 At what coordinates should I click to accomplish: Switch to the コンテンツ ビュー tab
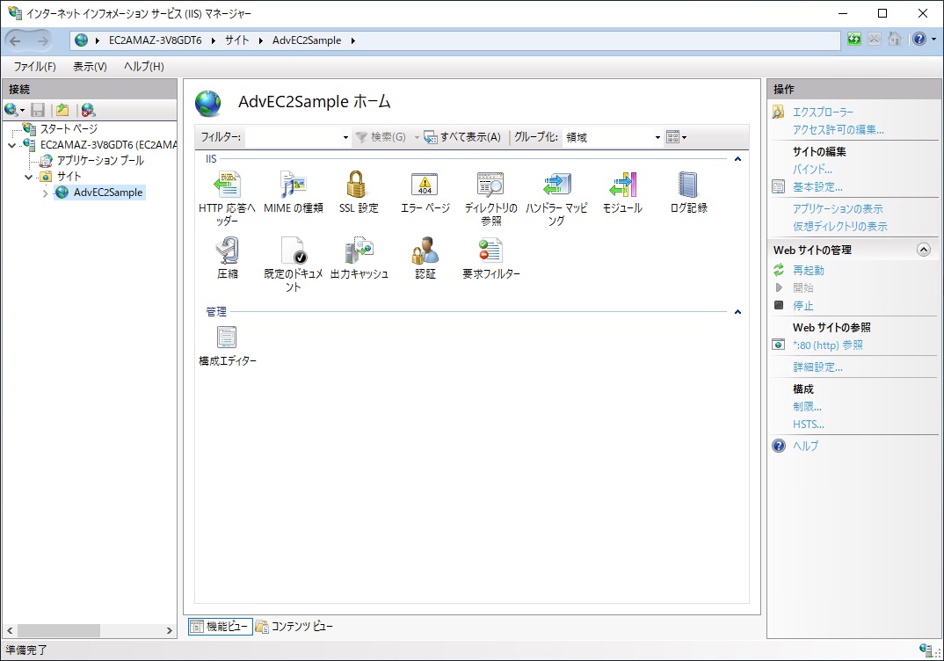pos(294,627)
